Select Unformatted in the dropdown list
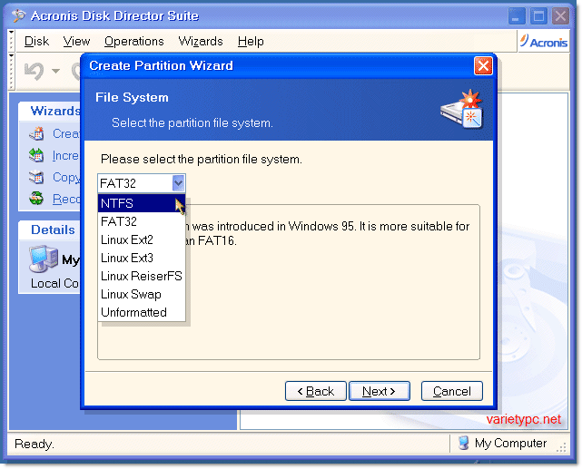This screenshot has height=469, width=582. pyautogui.click(x=142, y=313)
